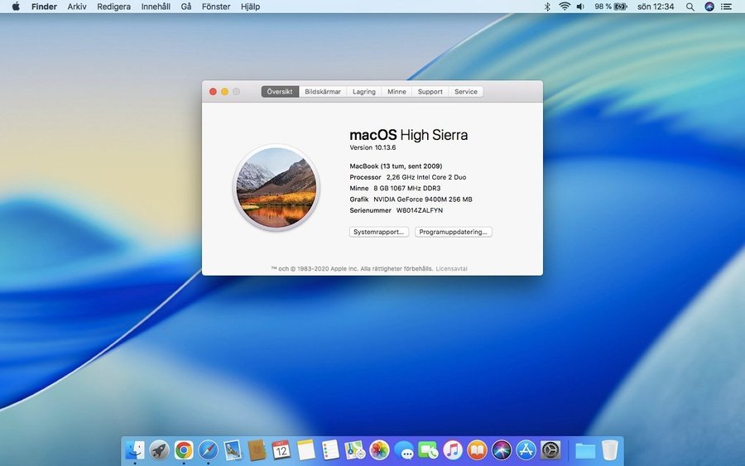Open the Licensavtal link

click(451, 269)
